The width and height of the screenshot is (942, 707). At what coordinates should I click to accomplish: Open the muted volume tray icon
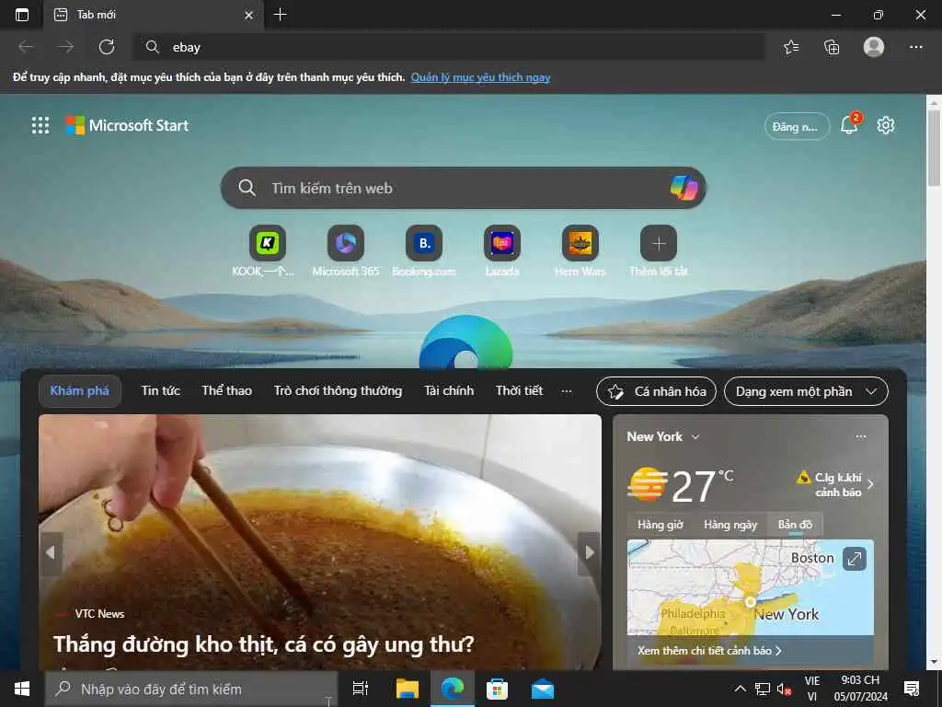784,689
